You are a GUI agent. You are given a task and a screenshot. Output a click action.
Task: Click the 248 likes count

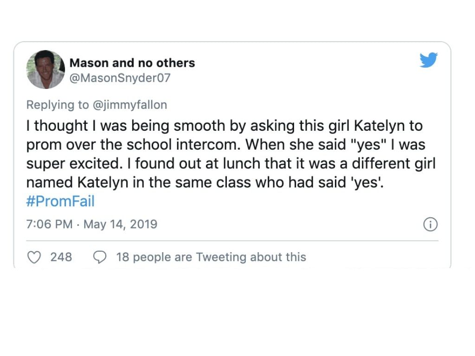point(61,257)
